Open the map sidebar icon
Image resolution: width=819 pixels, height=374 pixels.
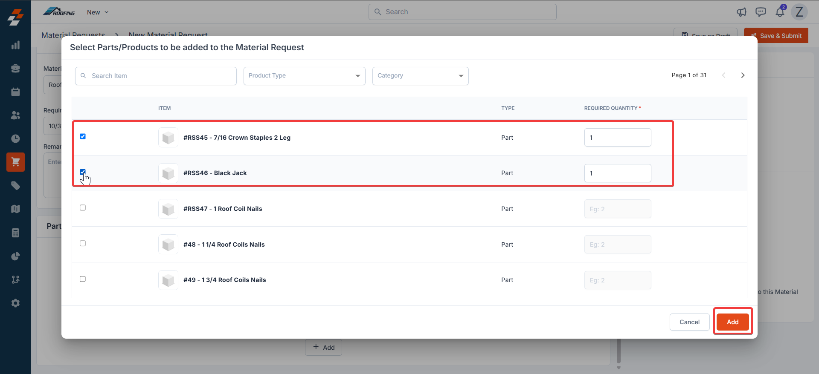coord(15,209)
